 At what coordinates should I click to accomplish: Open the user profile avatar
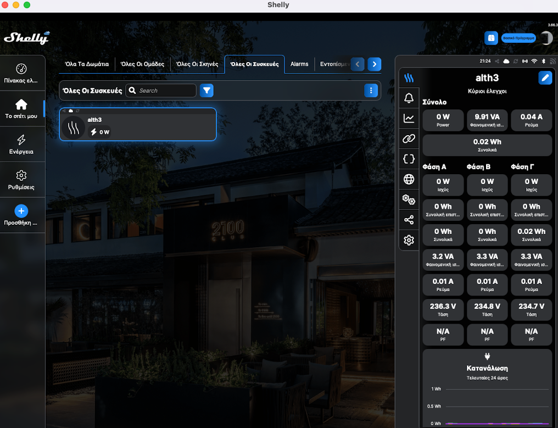pyautogui.click(x=546, y=38)
